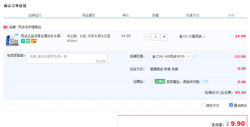This screenshot has height=127, width=250.
Task: Click the comment bubble next to 运费险 description
Action: (x=203, y=82)
